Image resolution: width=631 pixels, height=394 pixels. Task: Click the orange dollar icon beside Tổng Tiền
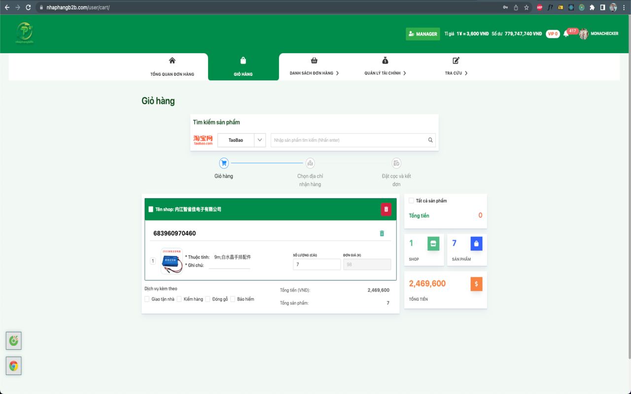point(476,284)
